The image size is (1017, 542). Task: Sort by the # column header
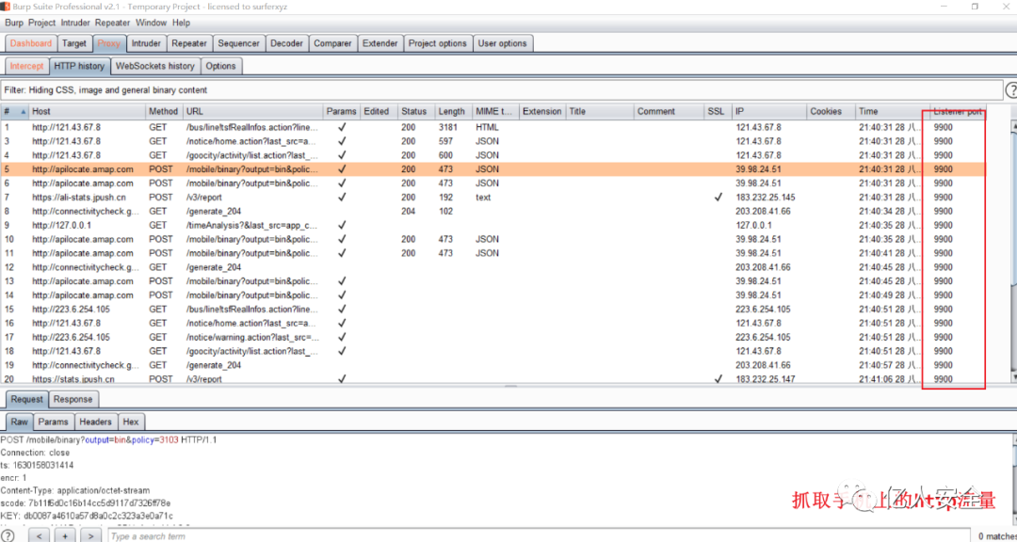tap(14, 112)
